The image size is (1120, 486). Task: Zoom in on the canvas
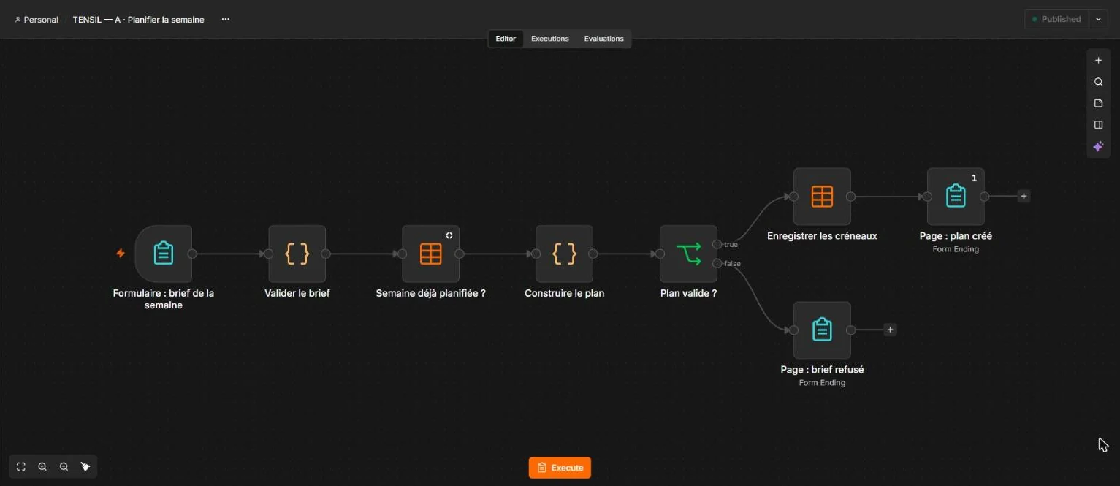pos(42,466)
